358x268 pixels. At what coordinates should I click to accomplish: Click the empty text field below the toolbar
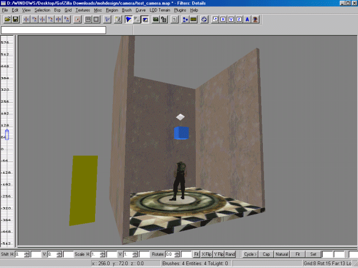tap(53, 30)
